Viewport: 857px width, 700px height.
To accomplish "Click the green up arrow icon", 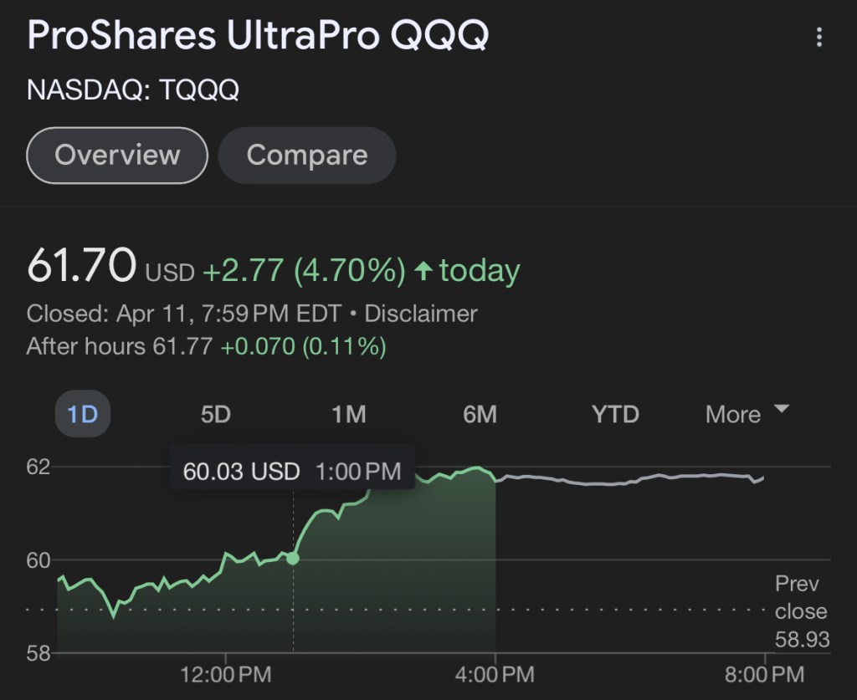I will [424, 270].
